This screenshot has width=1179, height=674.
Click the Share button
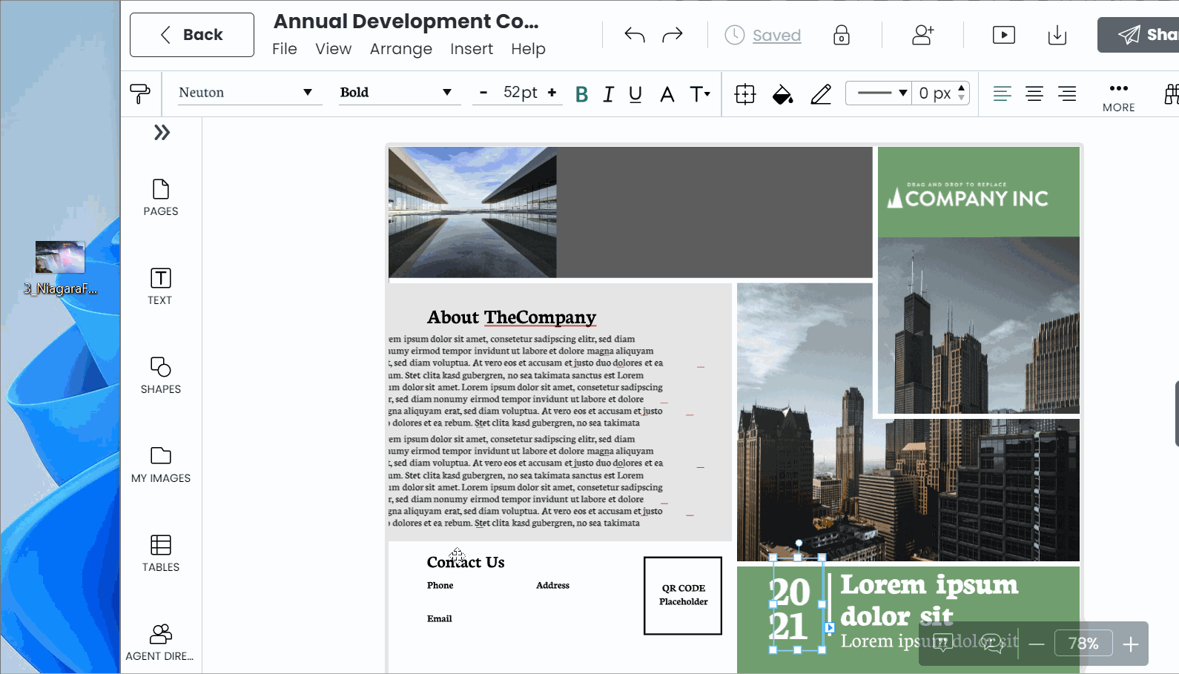1139,35
